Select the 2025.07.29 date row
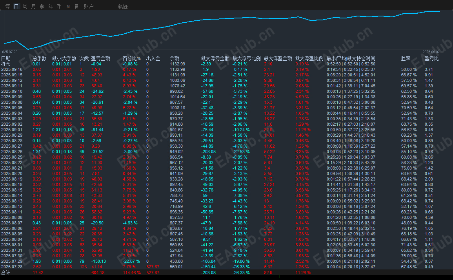The height and width of the screenshot is (280, 453). [x=12, y=261]
